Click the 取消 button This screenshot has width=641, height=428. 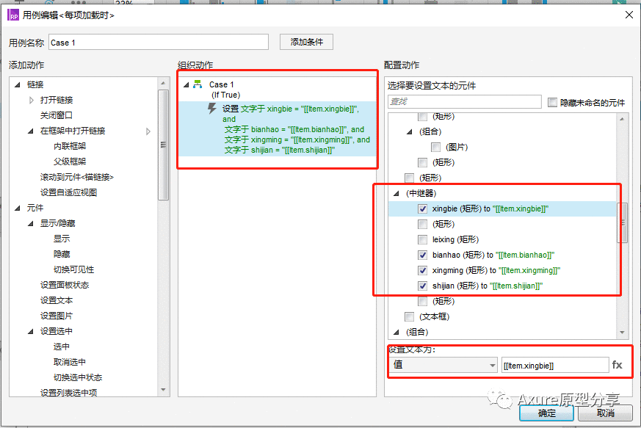[x=606, y=413]
